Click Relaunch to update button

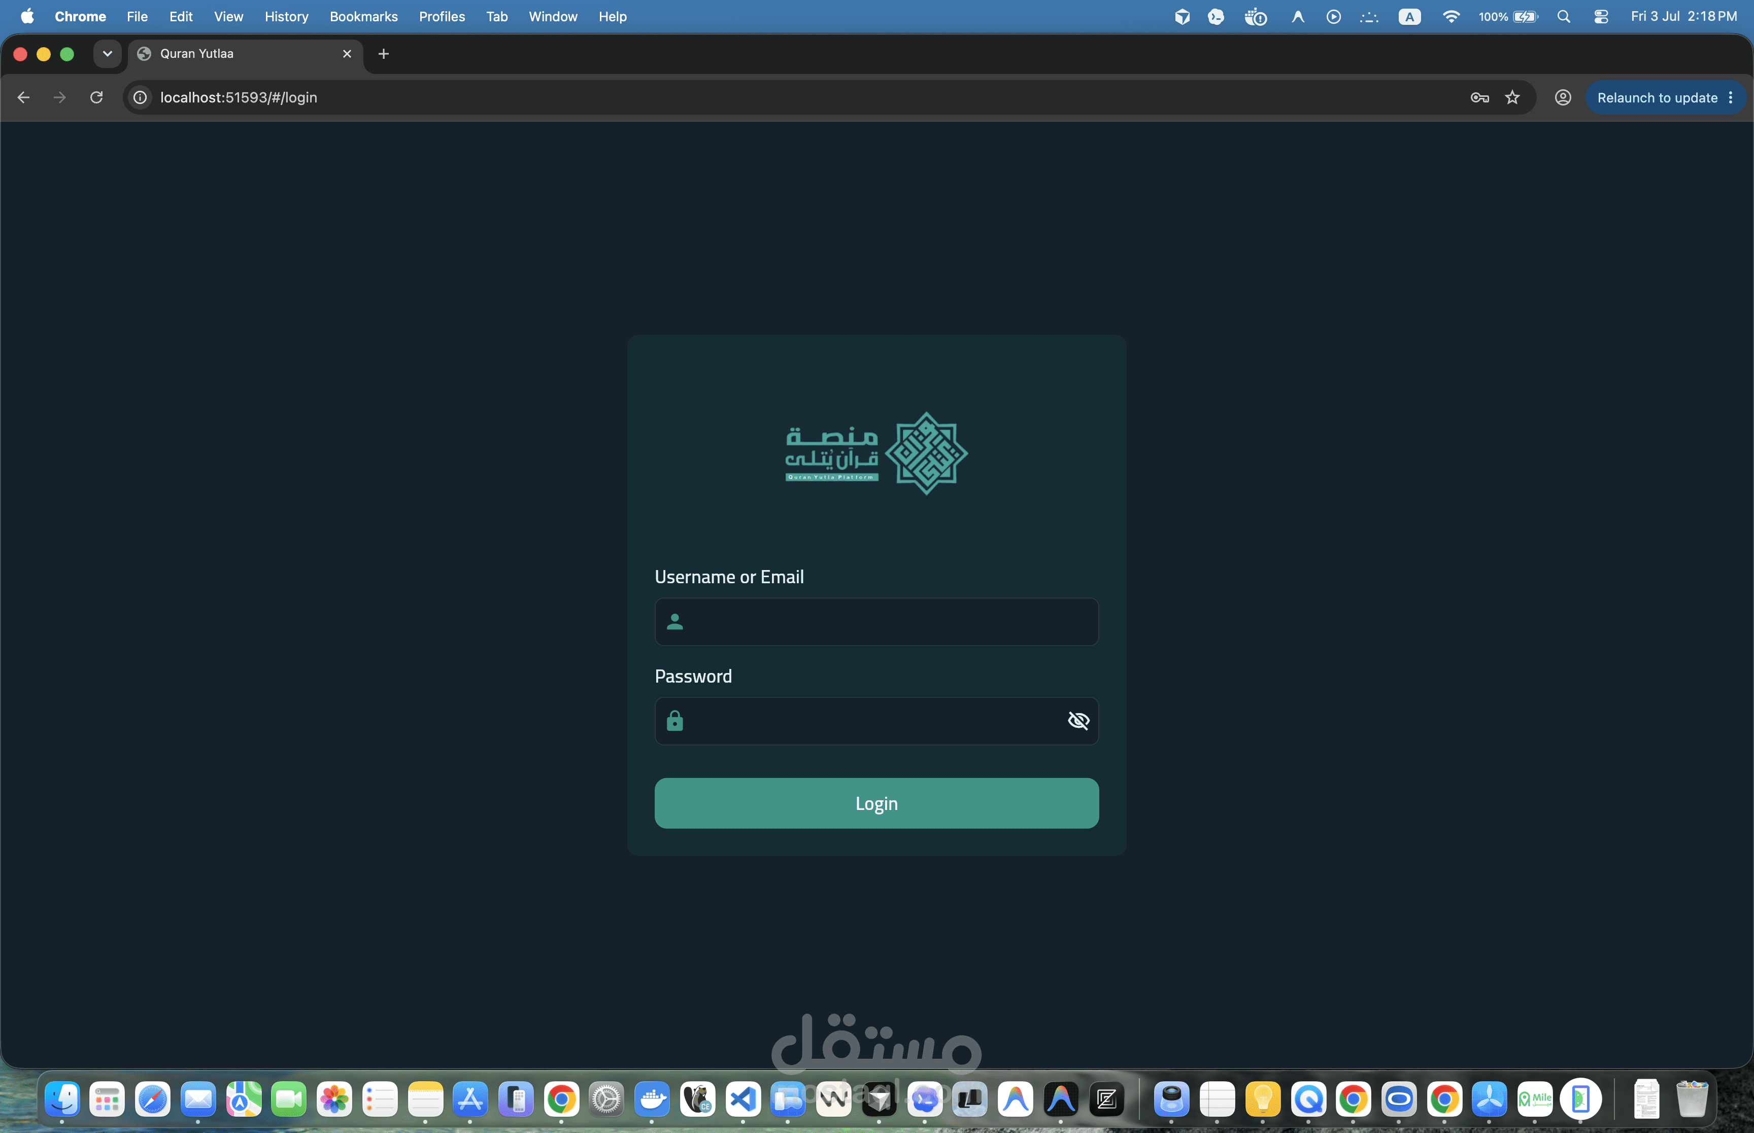tap(1657, 97)
